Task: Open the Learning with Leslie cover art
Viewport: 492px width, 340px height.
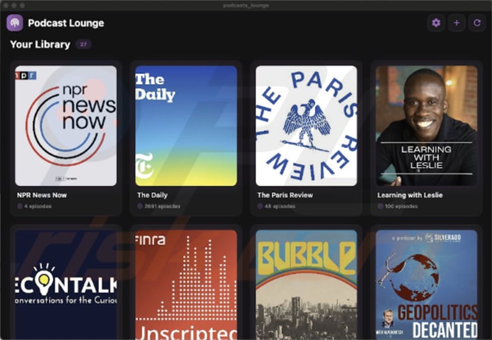Action: [x=427, y=125]
